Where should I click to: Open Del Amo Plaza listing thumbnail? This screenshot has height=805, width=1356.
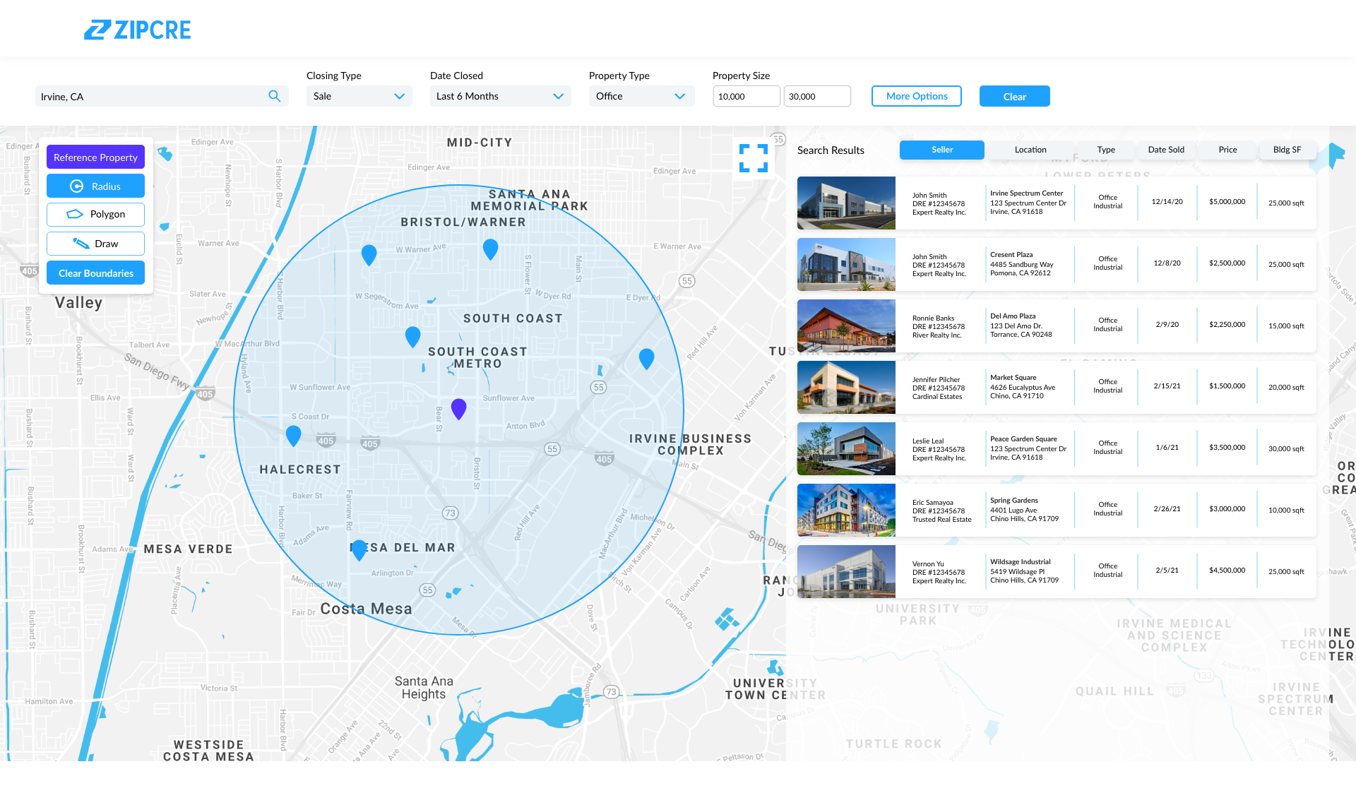click(x=846, y=326)
